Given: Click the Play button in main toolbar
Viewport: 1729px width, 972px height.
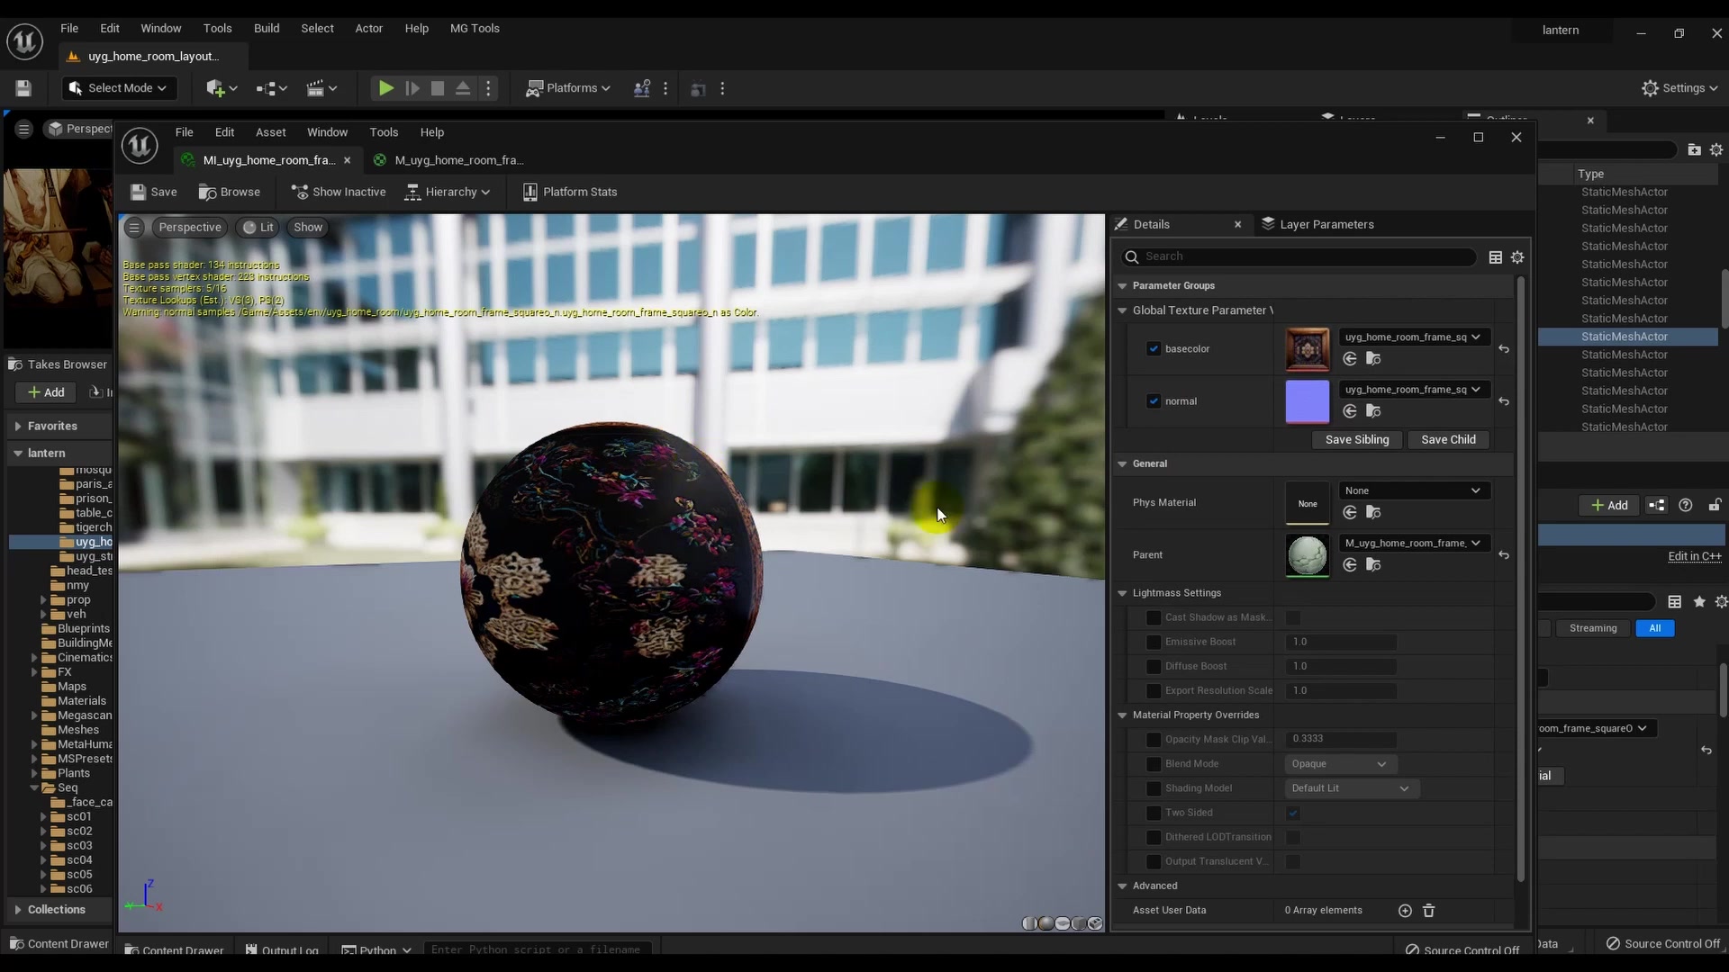Looking at the screenshot, I should pyautogui.click(x=385, y=88).
